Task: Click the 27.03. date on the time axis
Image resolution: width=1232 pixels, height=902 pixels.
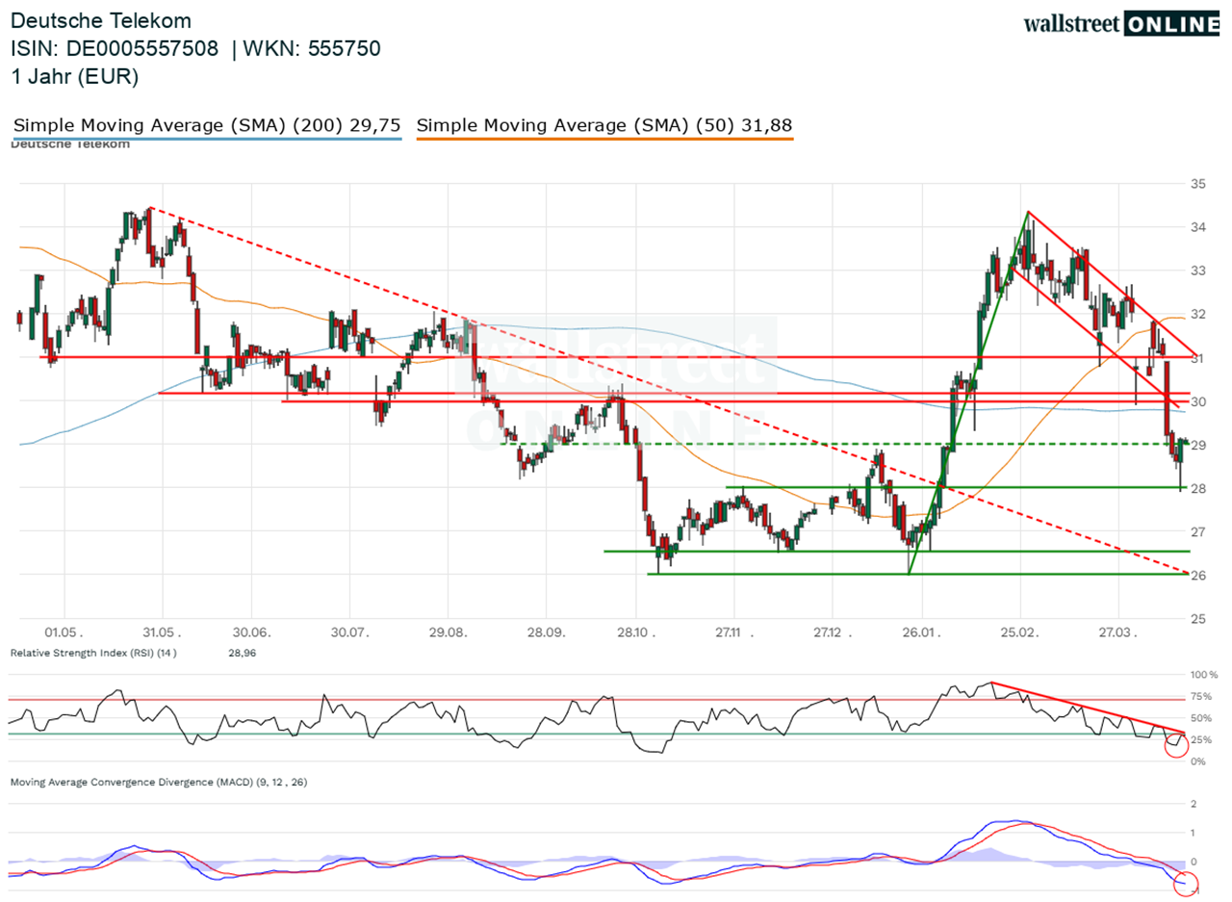Action: pos(1117,633)
